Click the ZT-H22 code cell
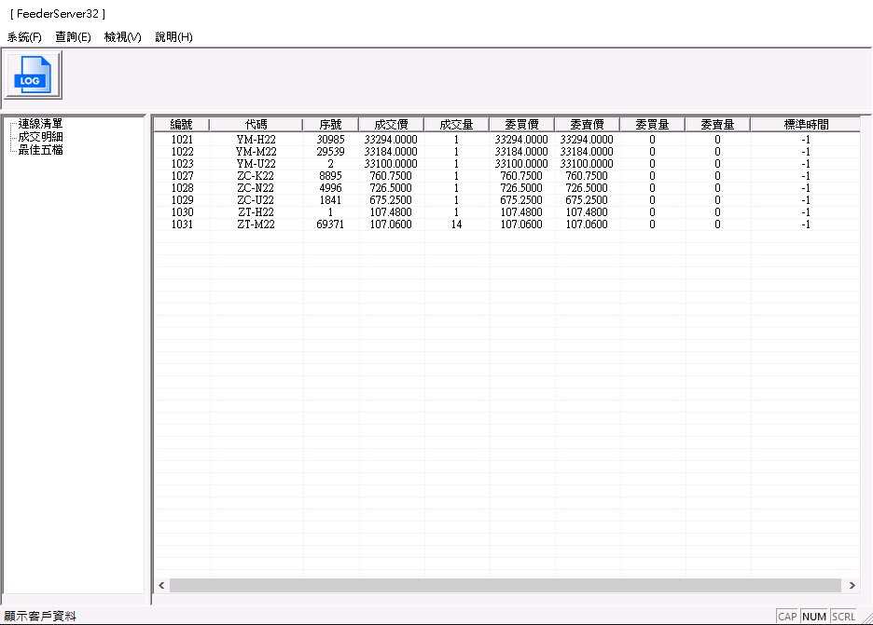Screen dimensions: 873x625 click(x=256, y=212)
